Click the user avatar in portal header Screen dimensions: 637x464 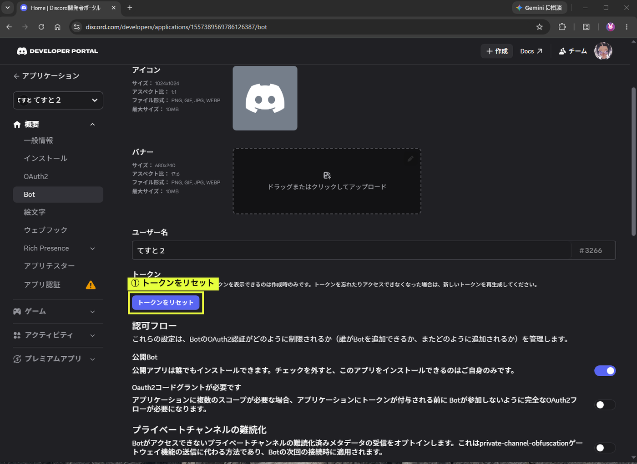point(603,51)
